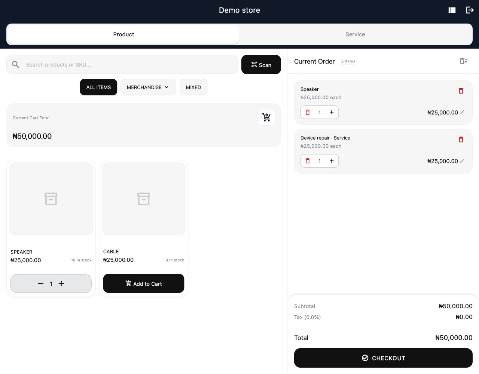This screenshot has width=479, height=374.
Task: Click the search magnifier icon
Action: pos(16,65)
